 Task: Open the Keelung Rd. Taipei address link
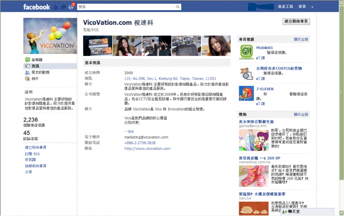(x=170, y=78)
